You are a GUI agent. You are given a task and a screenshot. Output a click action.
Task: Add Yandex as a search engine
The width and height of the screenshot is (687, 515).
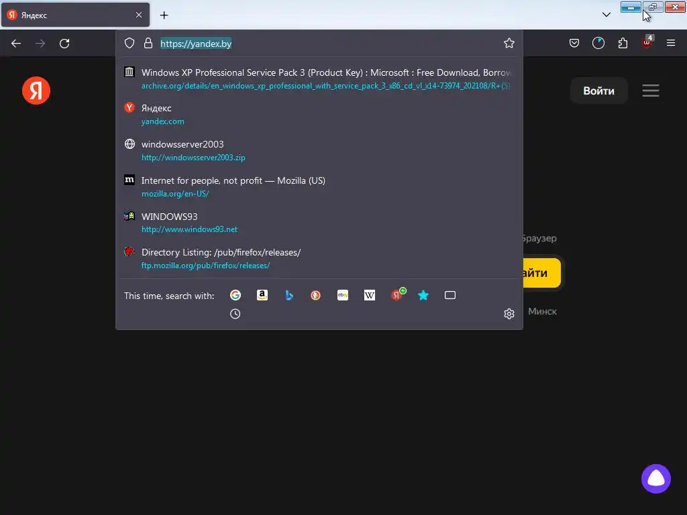[398, 294]
